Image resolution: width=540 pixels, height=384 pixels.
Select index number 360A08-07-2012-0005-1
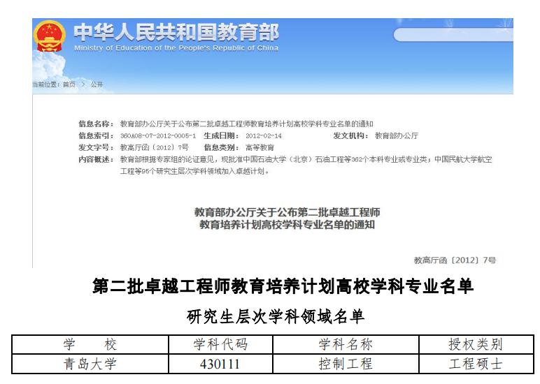[158, 135]
